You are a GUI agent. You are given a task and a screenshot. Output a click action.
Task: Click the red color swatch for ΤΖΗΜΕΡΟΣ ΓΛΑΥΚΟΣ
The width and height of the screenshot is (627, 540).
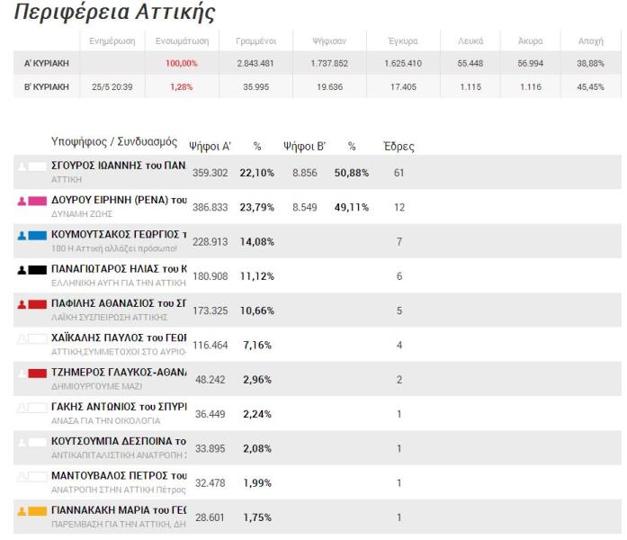39,373
